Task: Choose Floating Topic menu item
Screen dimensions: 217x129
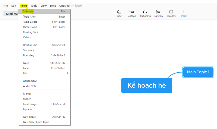Action: 31,32
